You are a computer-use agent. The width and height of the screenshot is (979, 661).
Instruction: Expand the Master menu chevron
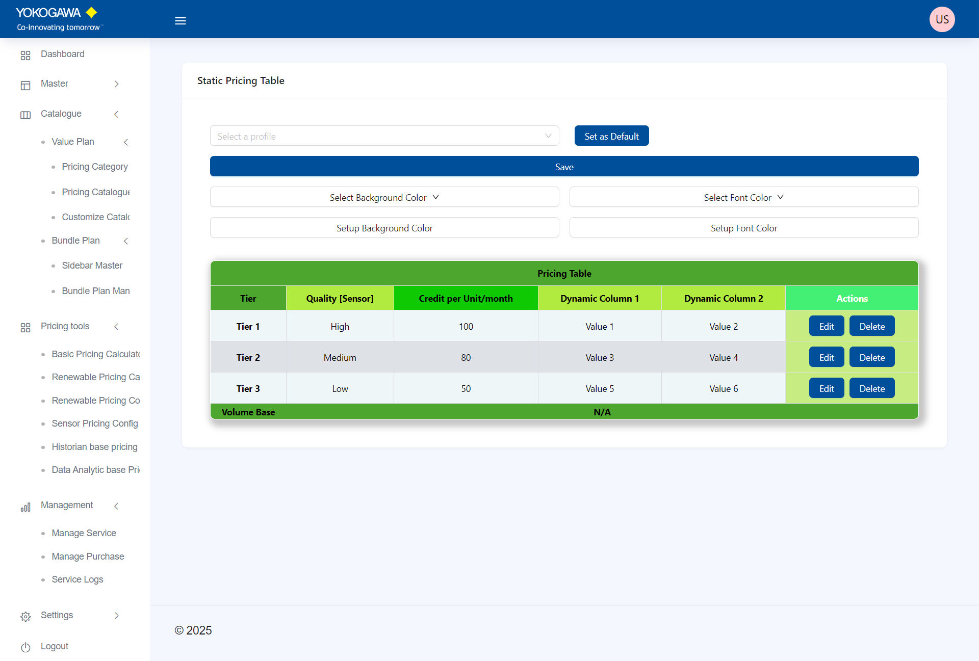tap(117, 84)
